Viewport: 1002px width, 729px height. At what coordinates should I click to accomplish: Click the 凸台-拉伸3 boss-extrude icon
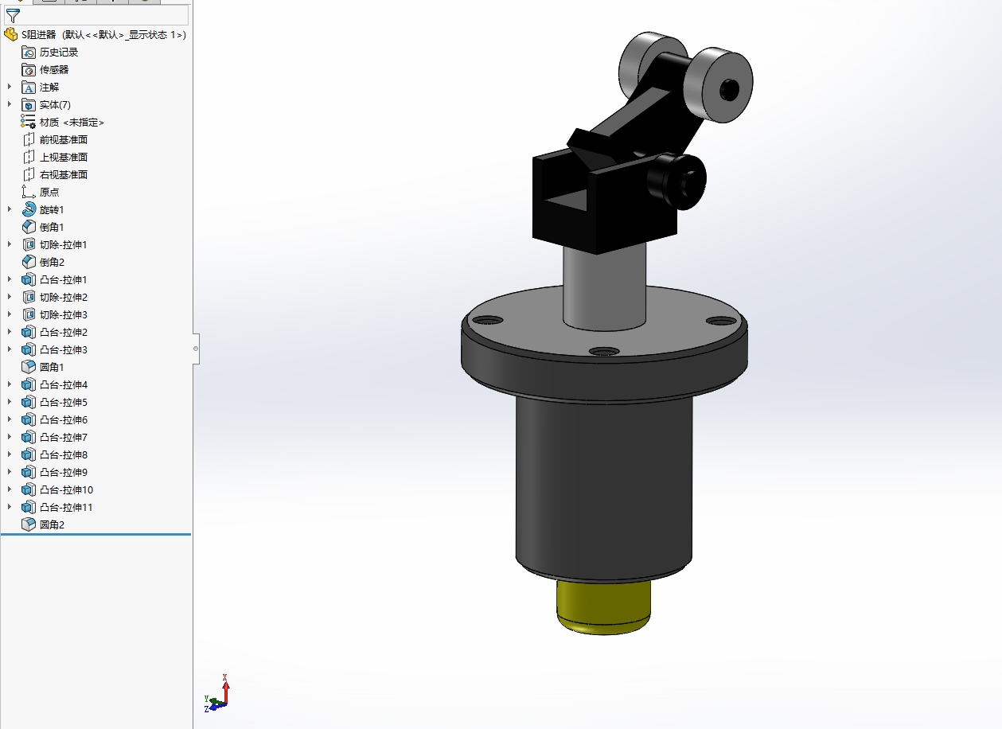point(29,349)
